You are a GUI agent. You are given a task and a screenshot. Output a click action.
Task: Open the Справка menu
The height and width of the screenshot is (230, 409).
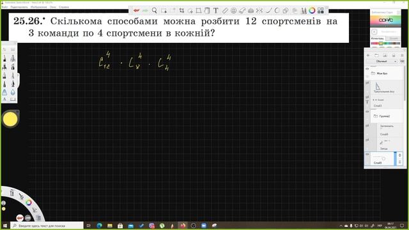64,7
